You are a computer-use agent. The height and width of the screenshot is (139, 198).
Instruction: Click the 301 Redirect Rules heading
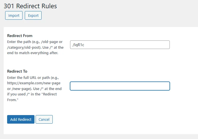coord(30,6)
